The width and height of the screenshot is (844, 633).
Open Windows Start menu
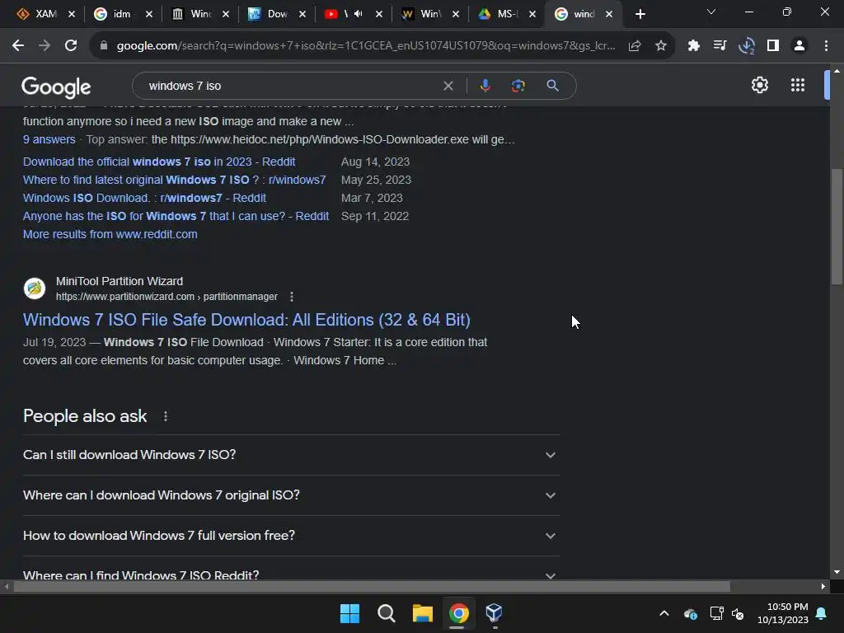click(x=349, y=613)
